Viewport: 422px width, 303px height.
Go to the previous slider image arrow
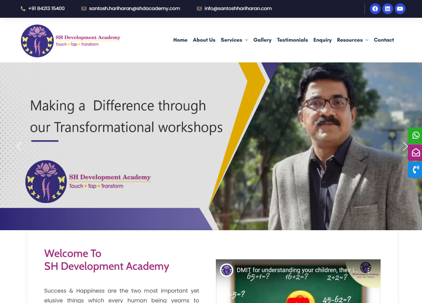coord(19,146)
